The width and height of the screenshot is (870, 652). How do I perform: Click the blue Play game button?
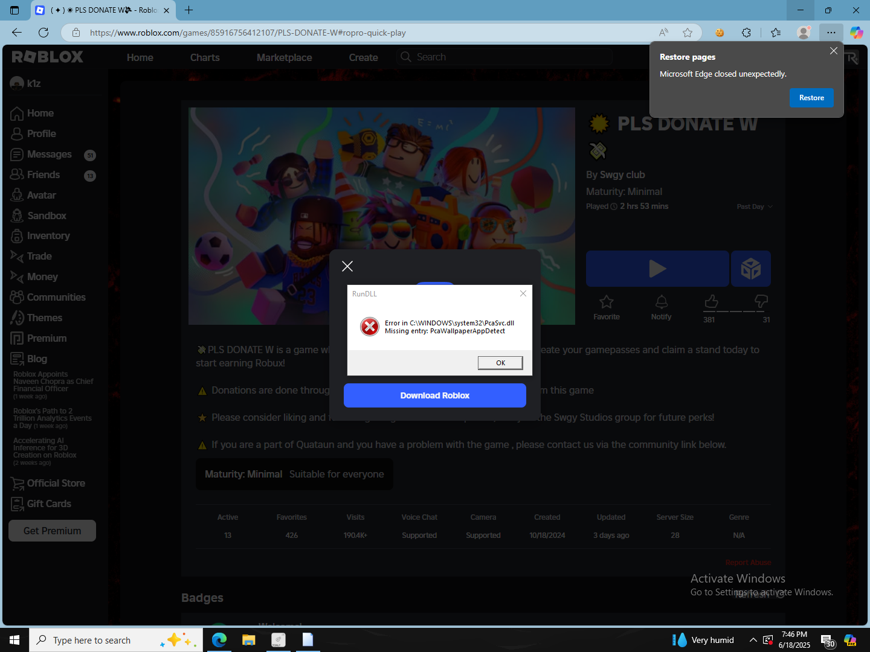click(657, 269)
